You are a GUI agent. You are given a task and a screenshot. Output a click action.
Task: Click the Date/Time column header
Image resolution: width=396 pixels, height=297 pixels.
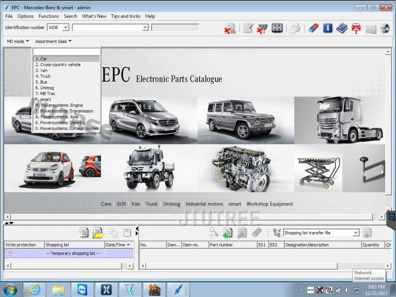pos(118,245)
